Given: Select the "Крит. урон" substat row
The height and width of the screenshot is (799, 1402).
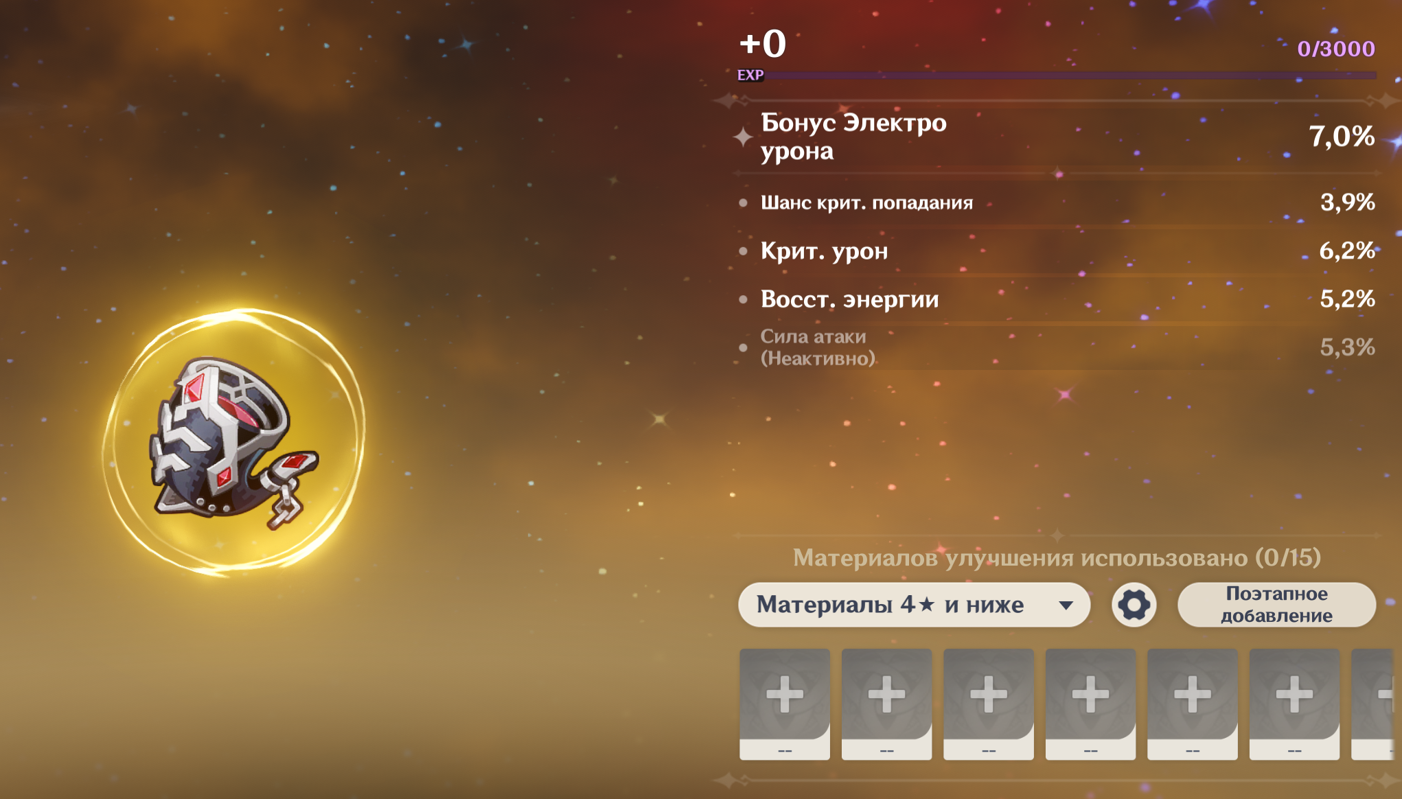Looking at the screenshot, I should click(824, 251).
